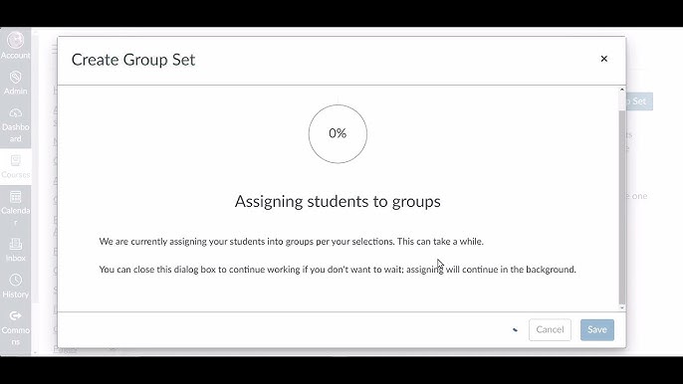
Task: Open the Calendar grid icon
Action: pos(15,197)
